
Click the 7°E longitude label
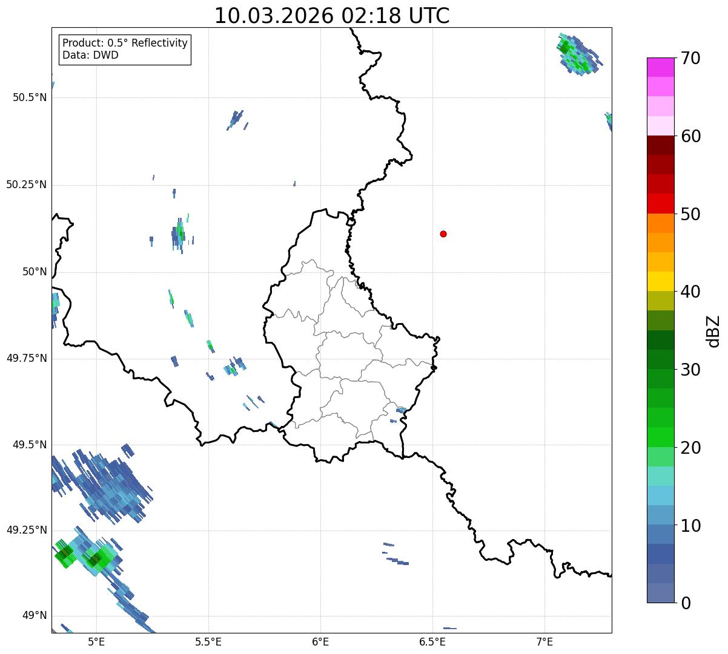pos(545,641)
